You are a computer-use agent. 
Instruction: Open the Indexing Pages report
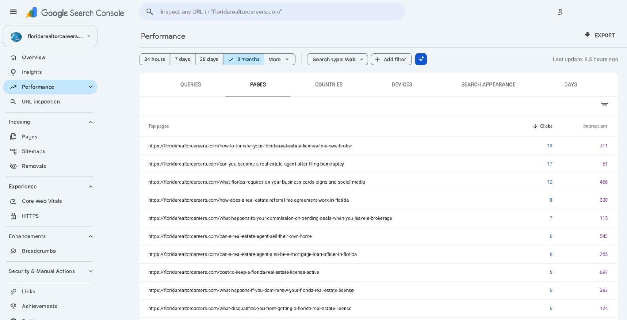click(x=50, y=137)
